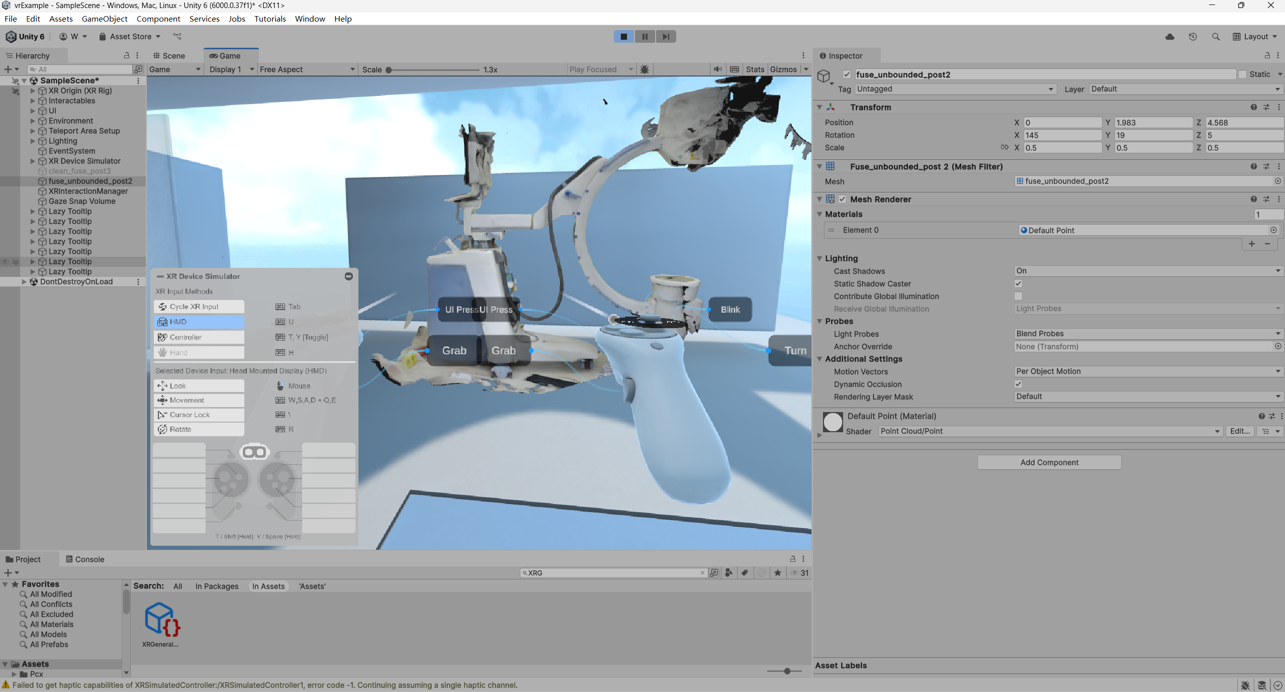Toggle Mute Audio icon in Game view
This screenshot has width=1285, height=692.
point(717,69)
